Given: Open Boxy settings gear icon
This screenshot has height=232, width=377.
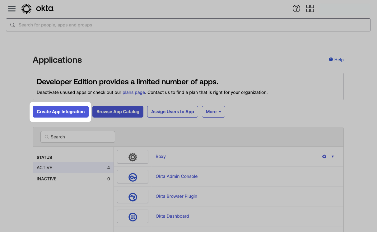Looking at the screenshot, I should (324, 156).
